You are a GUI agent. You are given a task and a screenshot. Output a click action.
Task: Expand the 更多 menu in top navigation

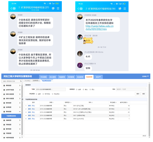pyautogui.click(x=98, y=77)
